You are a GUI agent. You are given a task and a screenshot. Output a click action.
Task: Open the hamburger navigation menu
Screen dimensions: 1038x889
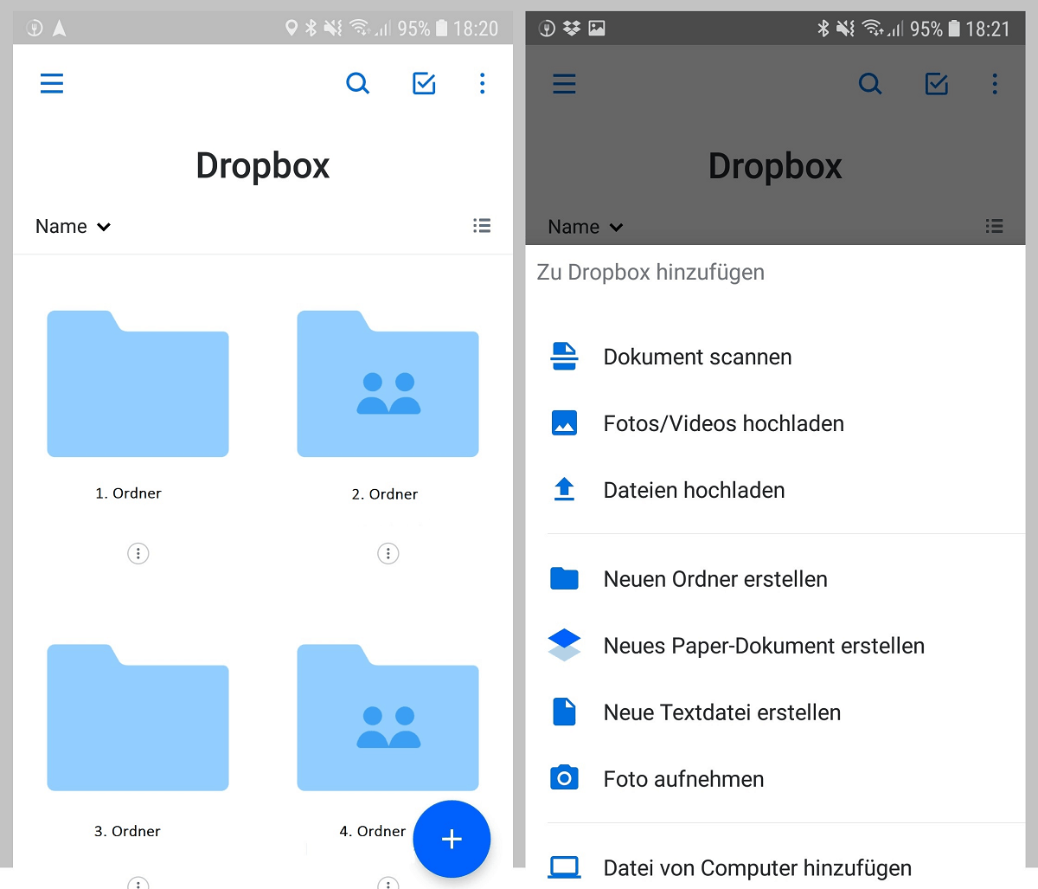point(51,83)
